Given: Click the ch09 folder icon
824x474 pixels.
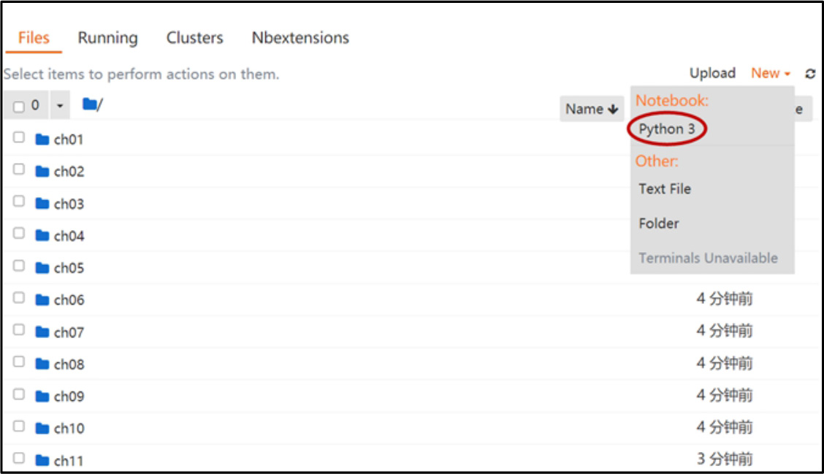Looking at the screenshot, I should [x=42, y=397].
